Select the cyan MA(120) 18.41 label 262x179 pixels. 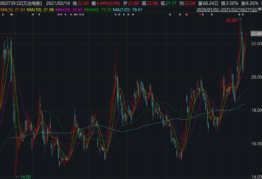pyautogui.click(x=128, y=9)
